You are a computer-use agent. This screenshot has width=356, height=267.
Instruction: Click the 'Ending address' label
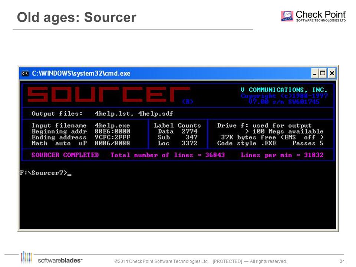(x=59, y=137)
